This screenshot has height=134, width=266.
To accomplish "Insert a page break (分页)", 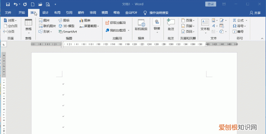I will tap(9, 31).
